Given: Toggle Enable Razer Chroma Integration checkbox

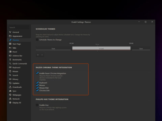Looking at the screenshot, I should pos(37,73).
